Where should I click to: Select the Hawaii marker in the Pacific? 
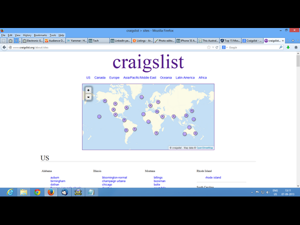[x=99, y=116]
